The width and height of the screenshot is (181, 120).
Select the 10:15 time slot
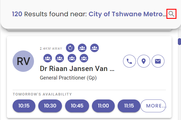[x=24, y=106]
